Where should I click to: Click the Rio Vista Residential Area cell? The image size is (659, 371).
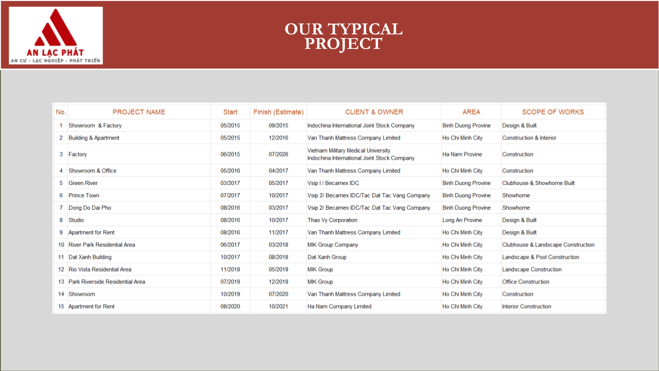pyautogui.click(x=100, y=269)
